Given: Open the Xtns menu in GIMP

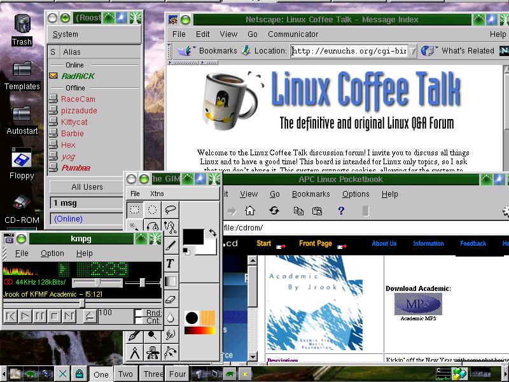Looking at the screenshot, I should pos(157,194).
